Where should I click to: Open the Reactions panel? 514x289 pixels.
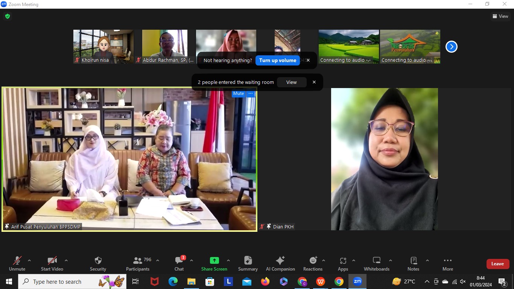coord(313,260)
